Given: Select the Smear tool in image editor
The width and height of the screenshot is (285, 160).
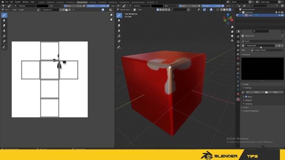Looking at the screenshot, I should [4, 26].
